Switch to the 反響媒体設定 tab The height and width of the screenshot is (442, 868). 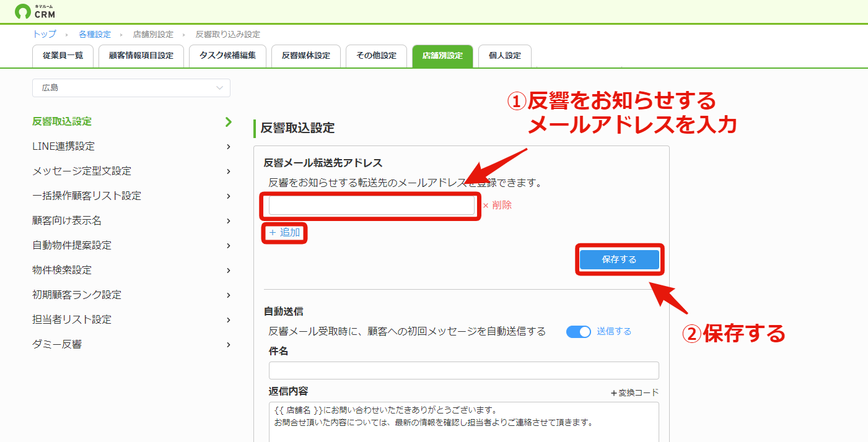click(306, 56)
